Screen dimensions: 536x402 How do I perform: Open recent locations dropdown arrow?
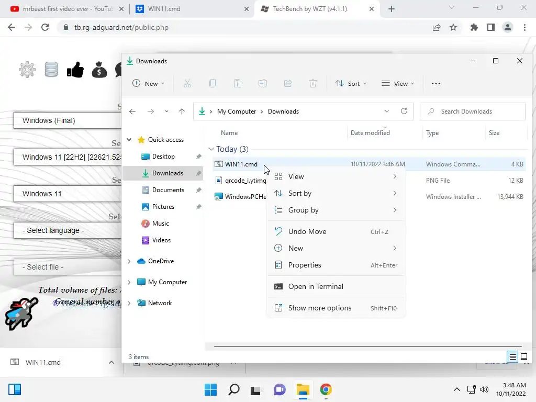(166, 111)
